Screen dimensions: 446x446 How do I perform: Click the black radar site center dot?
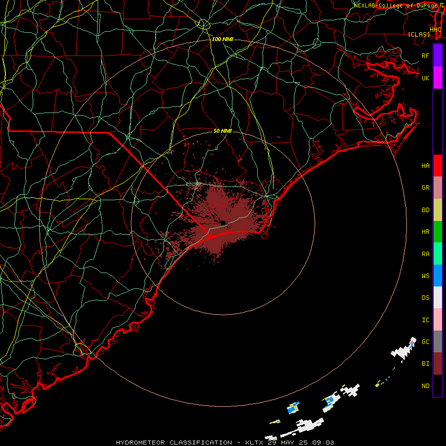click(223, 223)
